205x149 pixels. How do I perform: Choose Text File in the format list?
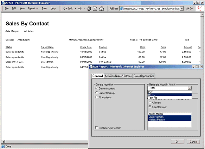170,98
